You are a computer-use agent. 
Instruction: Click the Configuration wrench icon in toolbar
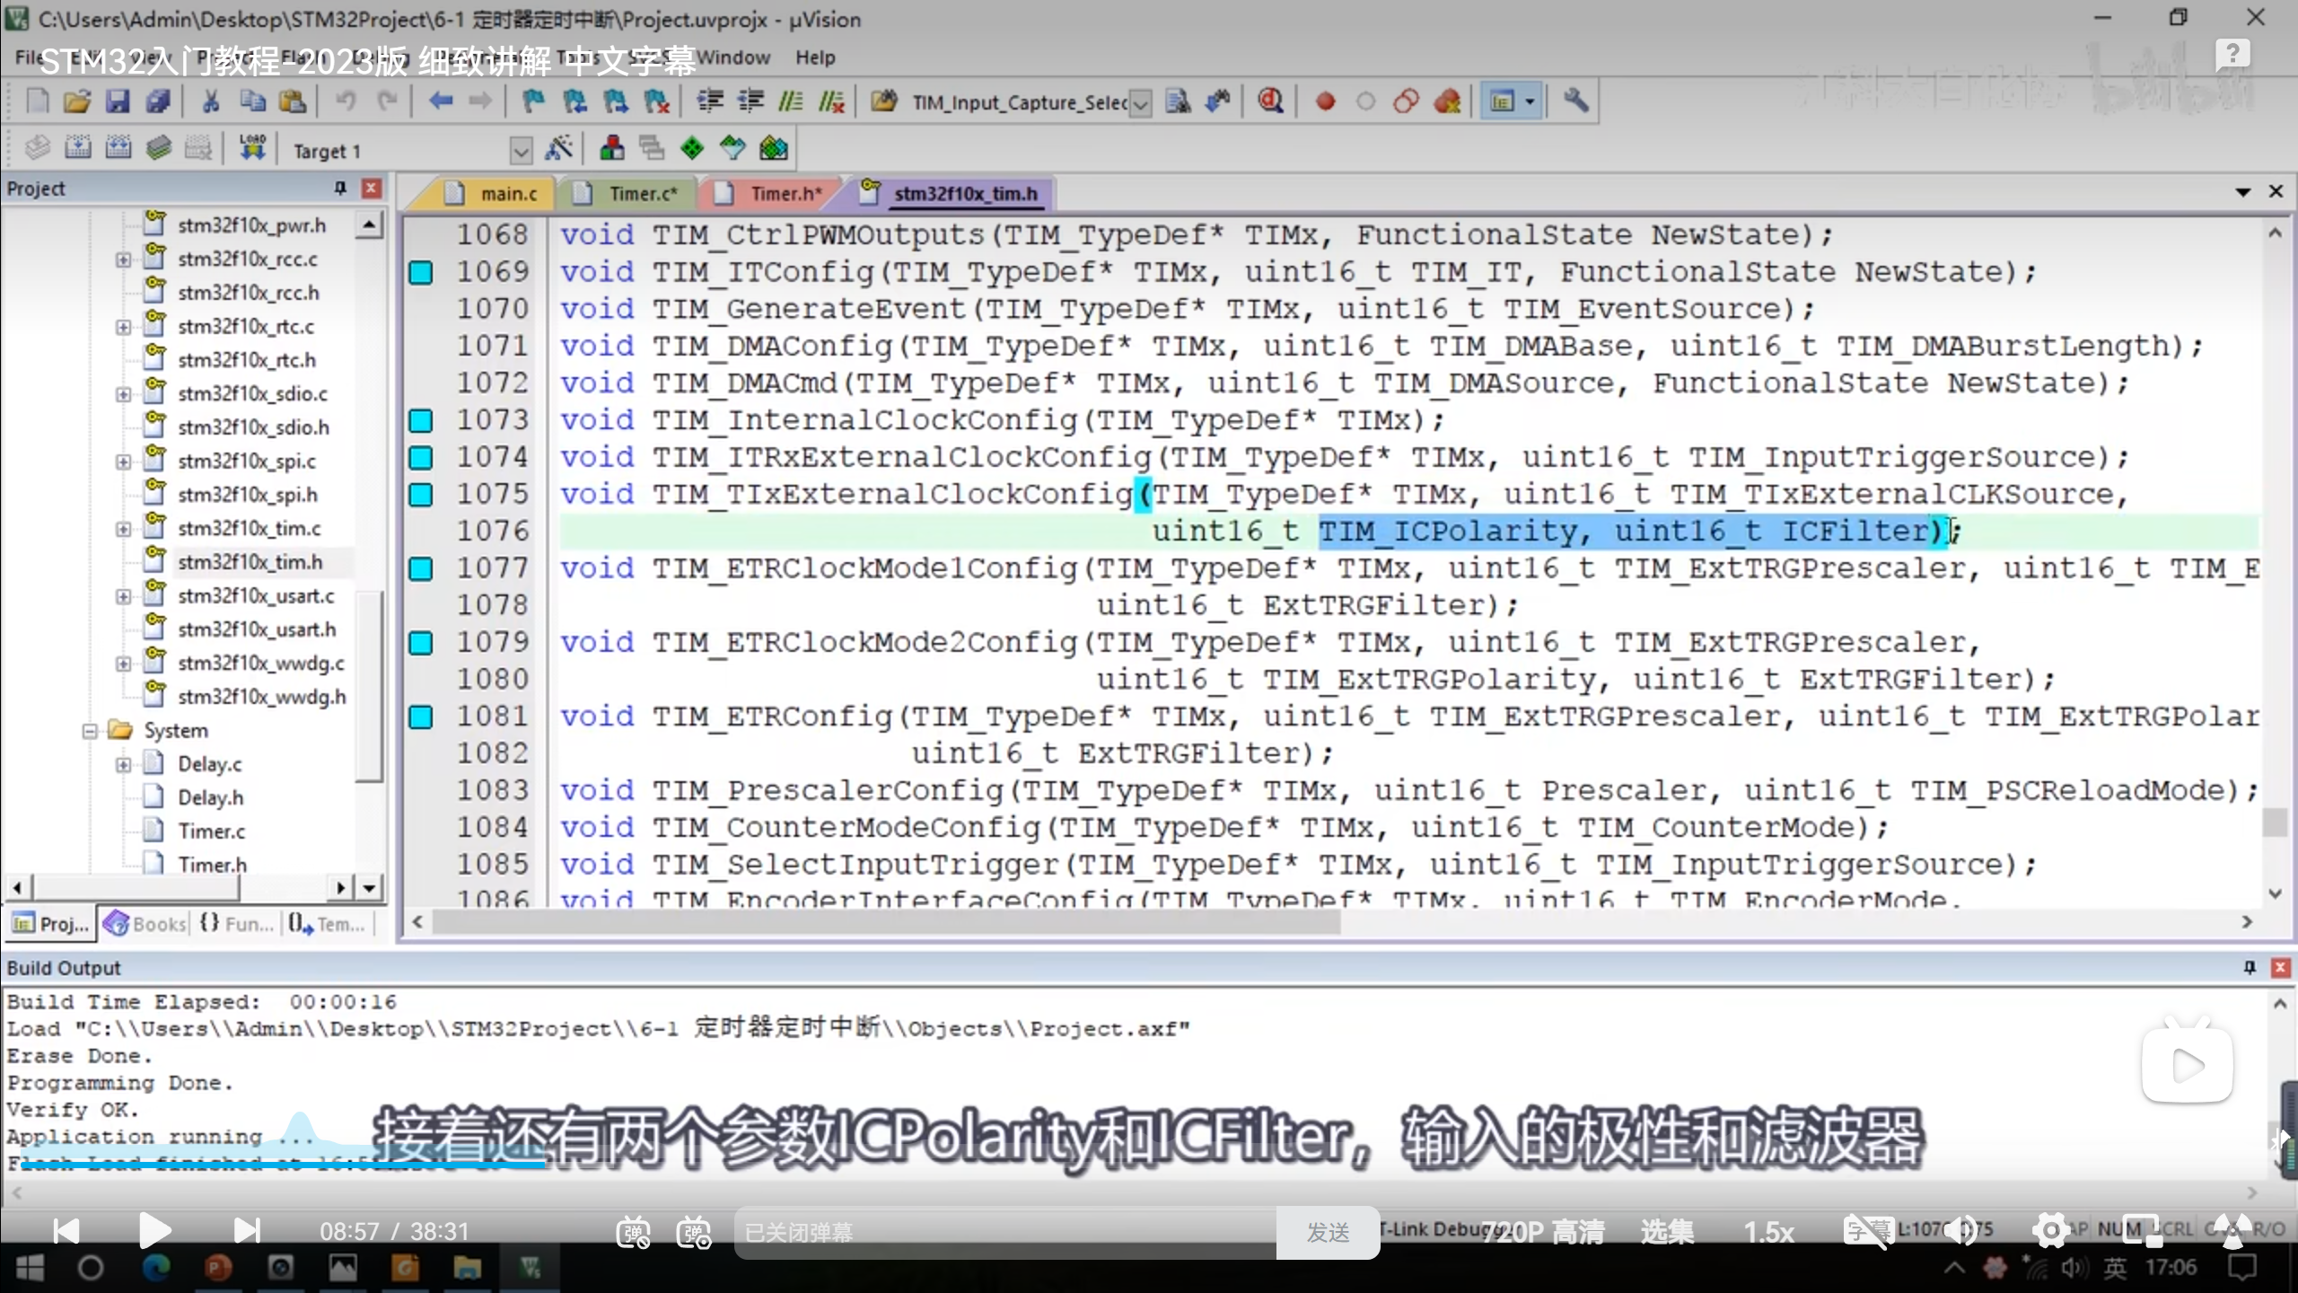click(x=1575, y=101)
